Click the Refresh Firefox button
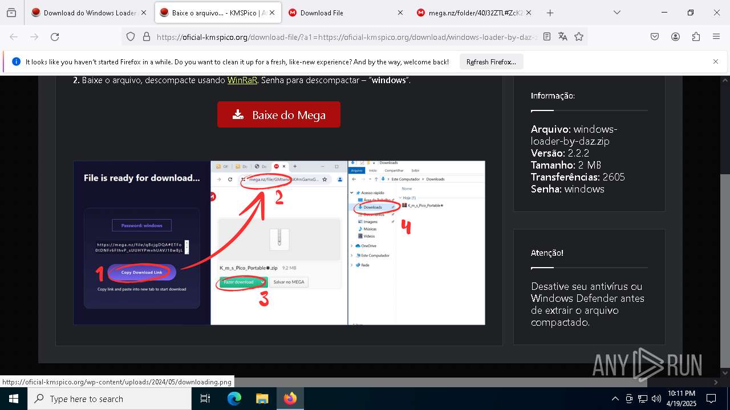The height and width of the screenshot is (410, 730). click(491, 61)
